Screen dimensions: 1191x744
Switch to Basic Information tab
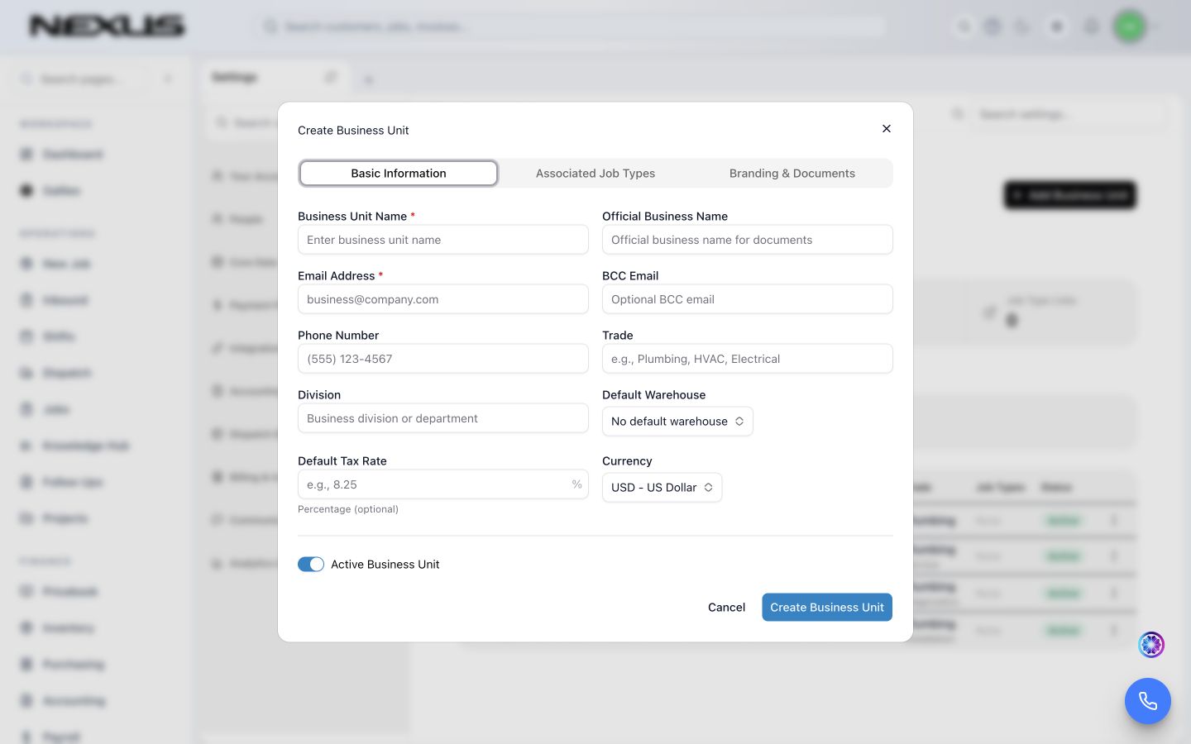click(x=399, y=174)
